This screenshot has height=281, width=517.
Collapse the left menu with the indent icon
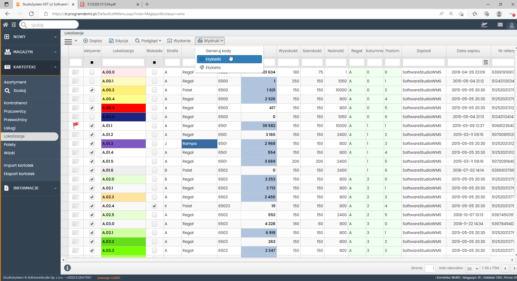pyautogui.click(x=14, y=25)
